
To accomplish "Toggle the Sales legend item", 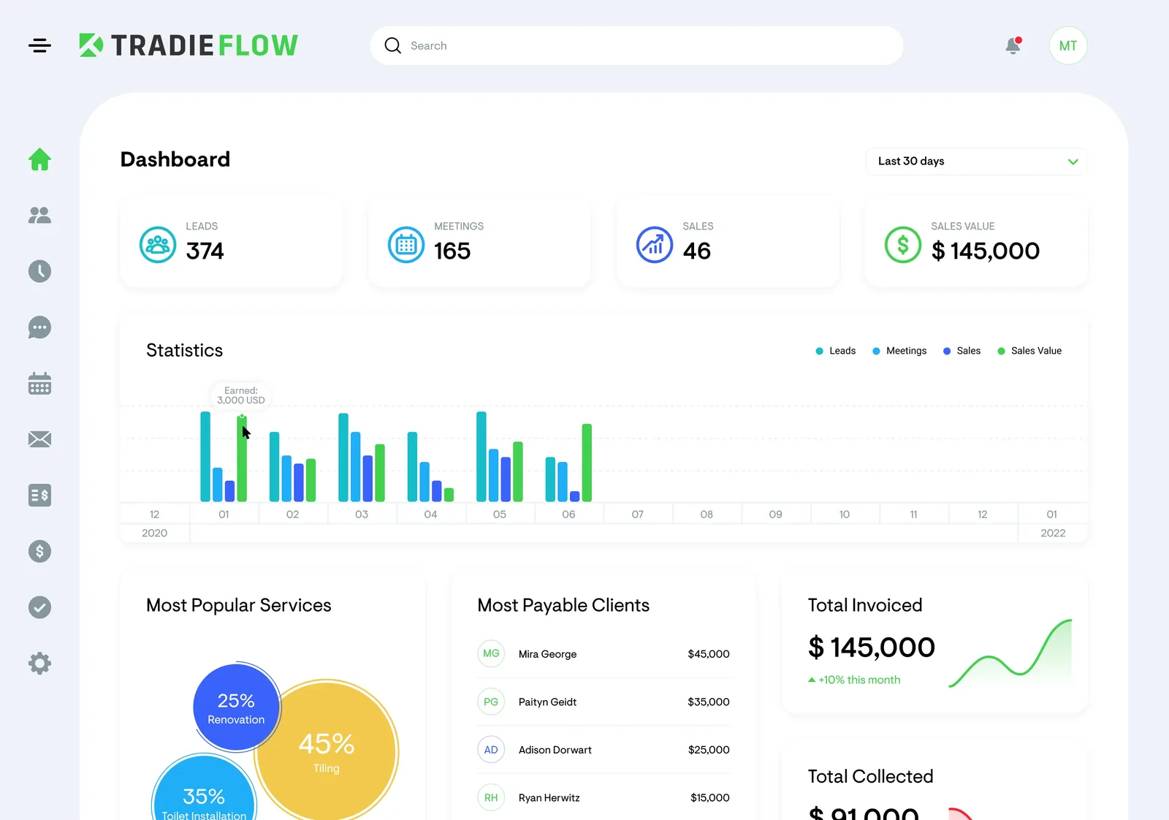I will coord(962,351).
